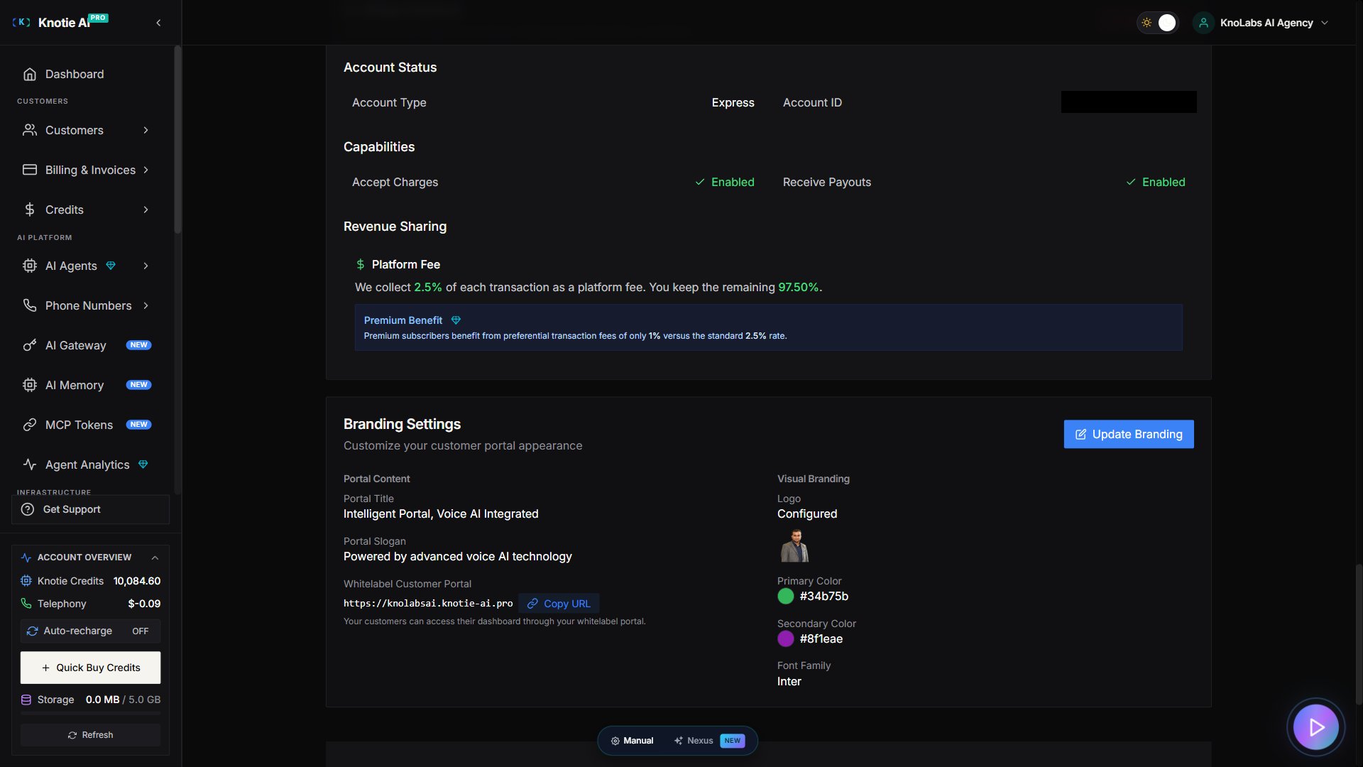Click the sun icon in theme switch
Screen dimensions: 1363x767
[x=1146, y=23]
